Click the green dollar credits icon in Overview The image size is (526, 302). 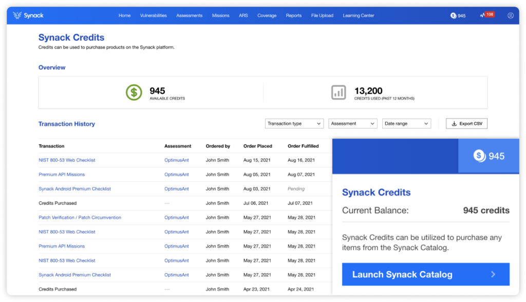(x=134, y=92)
